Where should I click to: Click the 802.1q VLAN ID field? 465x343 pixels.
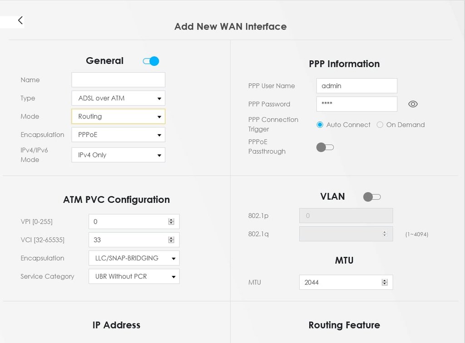pyautogui.click(x=346, y=234)
